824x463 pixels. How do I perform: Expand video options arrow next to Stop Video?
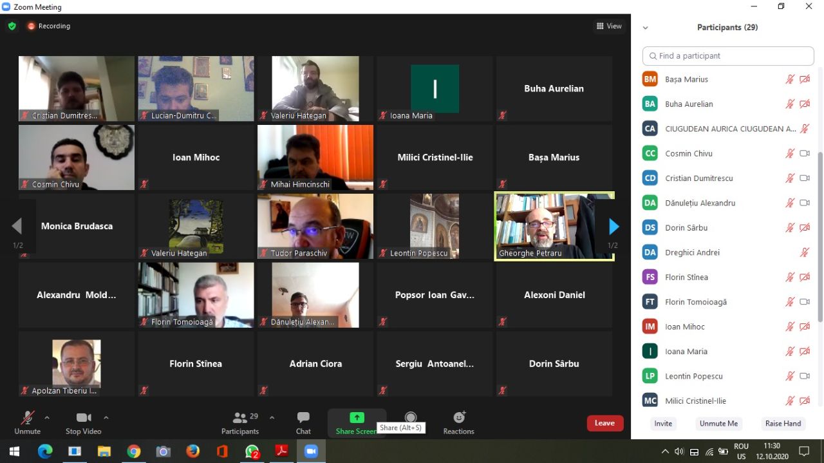click(106, 417)
